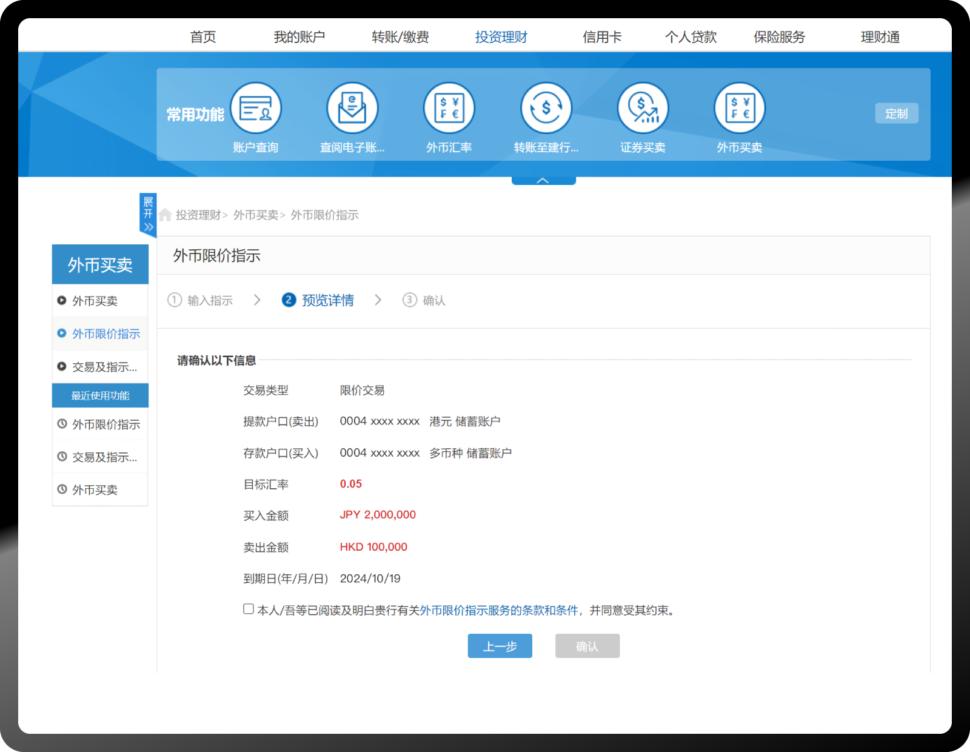
Task: Click clock icon beside recent 外币买卖
Action: tap(62, 489)
